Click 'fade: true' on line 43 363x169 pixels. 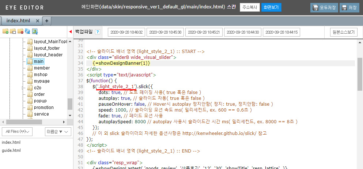coord(110,116)
